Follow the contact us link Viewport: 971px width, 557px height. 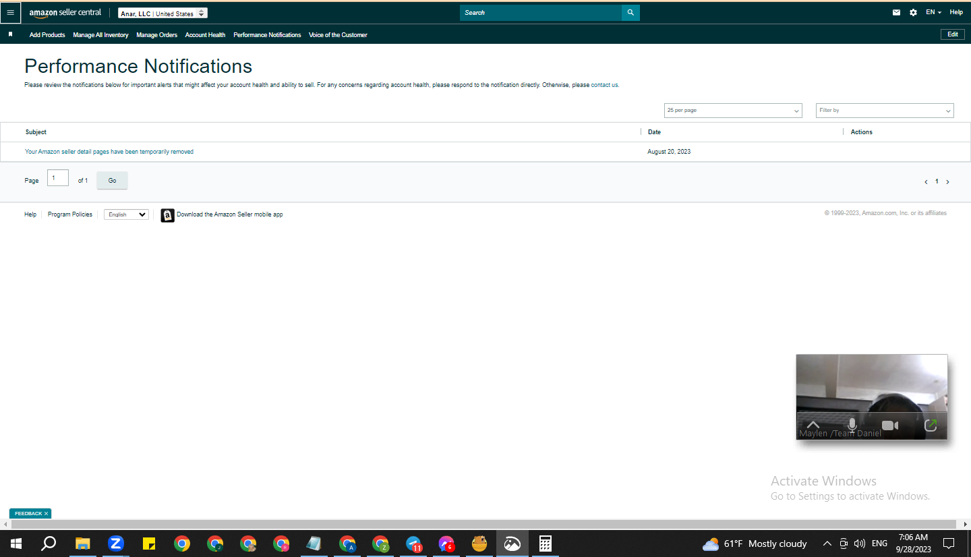click(604, 85)
